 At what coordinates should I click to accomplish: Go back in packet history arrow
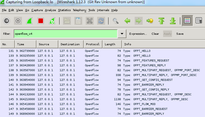pos(127,21)
